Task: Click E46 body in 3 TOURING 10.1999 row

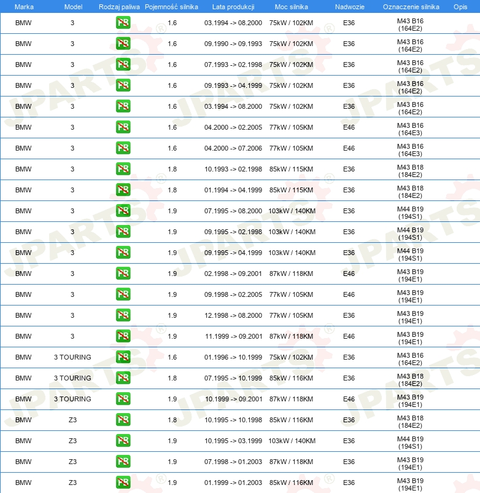Action: [x=349, y=399]
